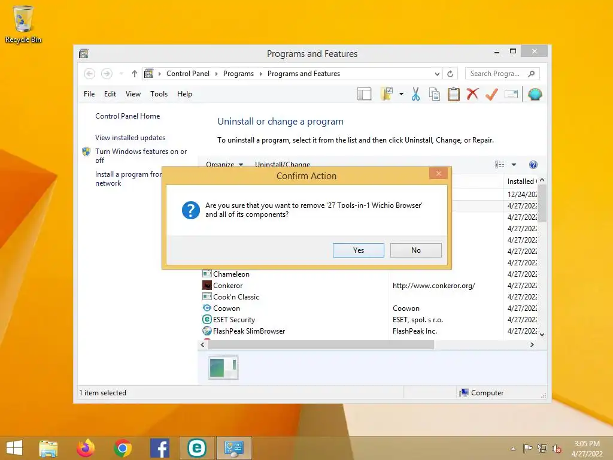Close the Confirm Action dialog

click(438, 173)
